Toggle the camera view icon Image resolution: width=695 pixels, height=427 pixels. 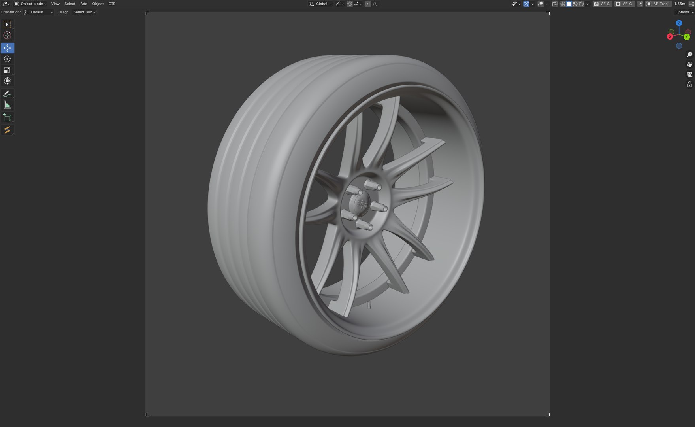(x=689, y=74)
